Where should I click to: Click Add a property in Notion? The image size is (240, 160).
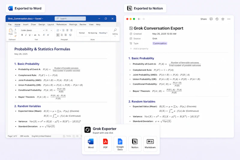pos(139,49)
